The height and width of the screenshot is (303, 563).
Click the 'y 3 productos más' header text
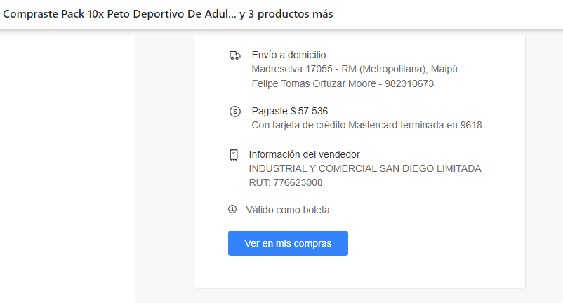[x=286, y=15]
